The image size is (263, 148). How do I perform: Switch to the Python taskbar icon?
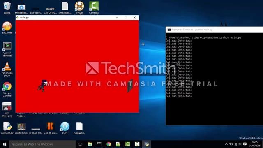coord(147,144)
